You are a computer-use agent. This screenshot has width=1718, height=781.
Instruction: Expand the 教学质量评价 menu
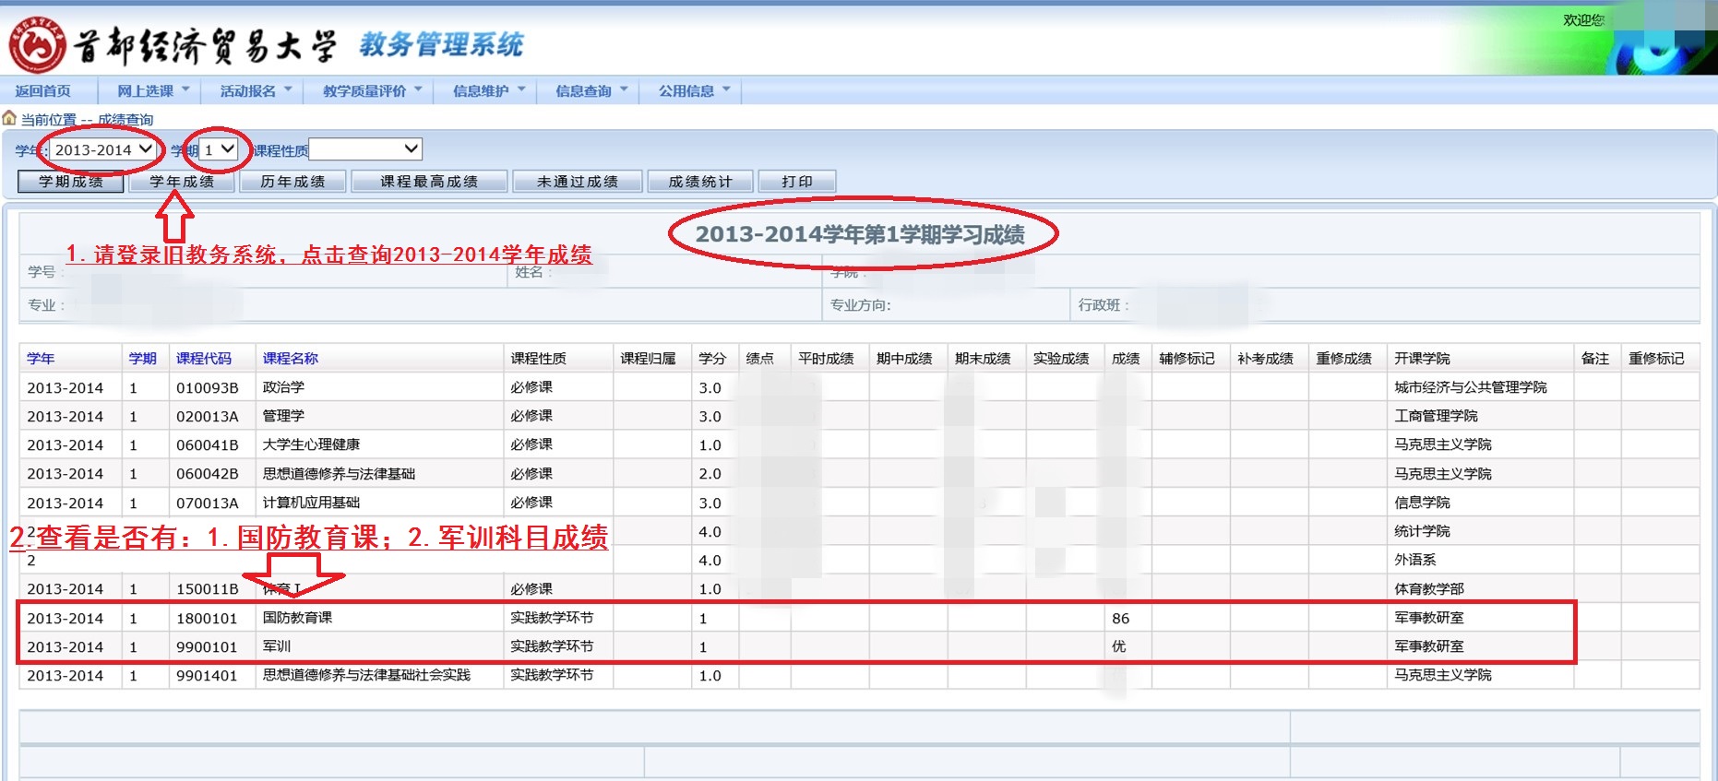coord(371,90)
